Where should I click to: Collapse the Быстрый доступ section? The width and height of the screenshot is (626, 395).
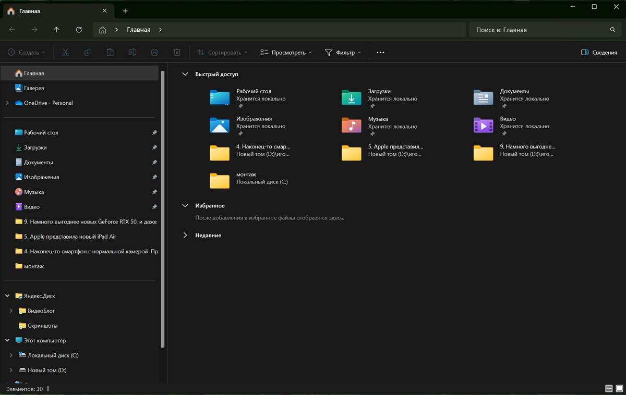click(x=185, y=75)
